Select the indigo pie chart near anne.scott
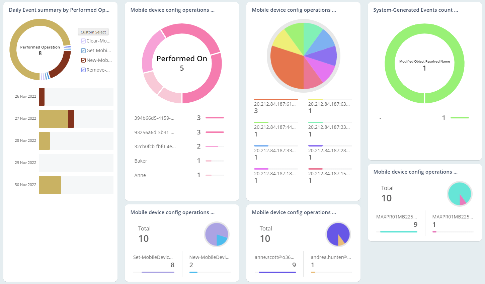 pos(338,234)
